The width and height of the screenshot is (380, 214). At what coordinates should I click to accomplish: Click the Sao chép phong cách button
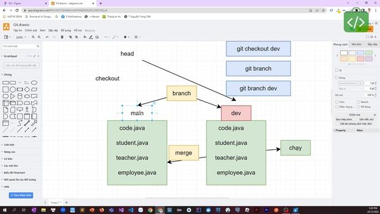pyautogui.click(x=344, y=119)
